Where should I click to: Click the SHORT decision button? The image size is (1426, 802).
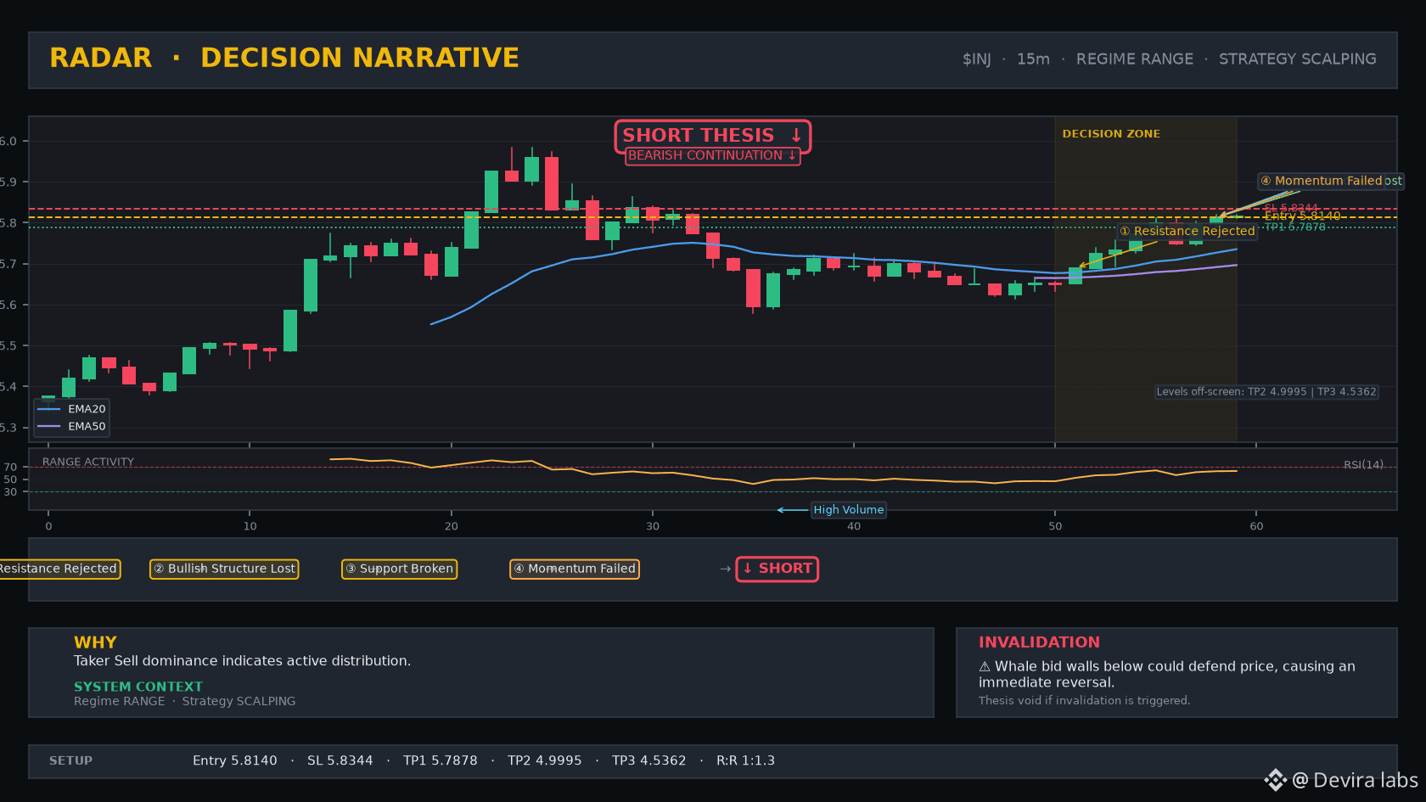(778, 569)
